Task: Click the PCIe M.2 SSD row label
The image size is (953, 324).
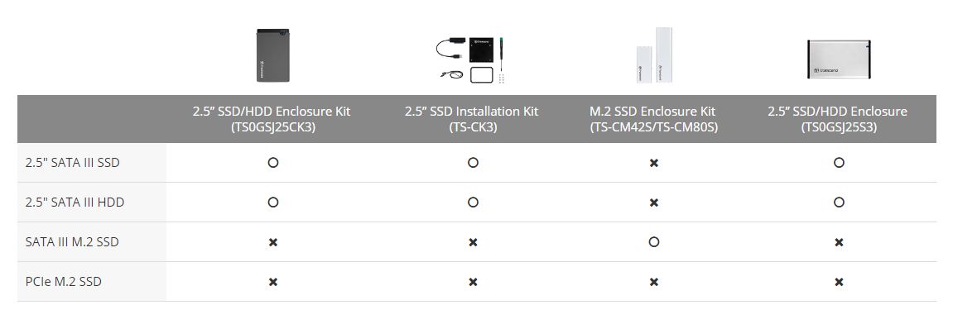Action: coord(63,282)
